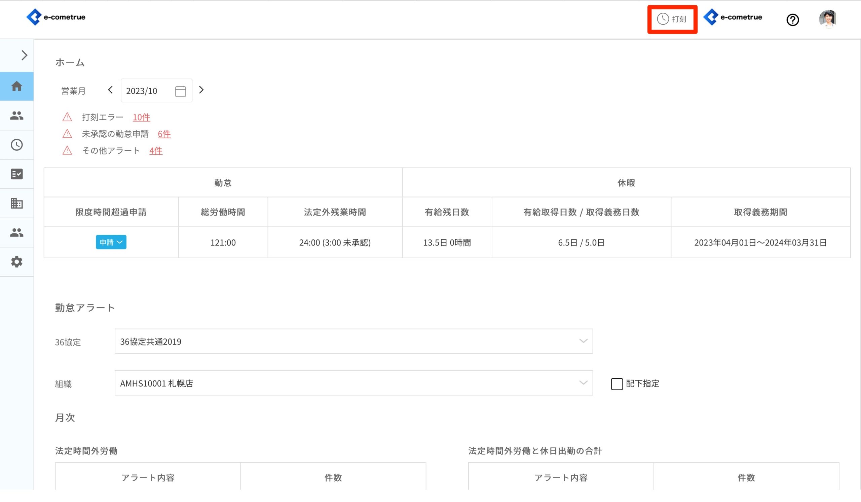Image resolution: width=861 pixels, height=502 pixels.
Task: Open the user profile avatar
Action: (827, 18)
